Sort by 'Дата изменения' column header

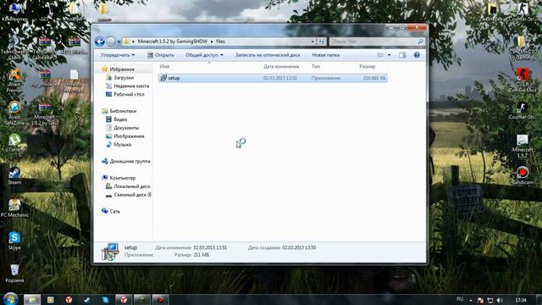(281, 66)
